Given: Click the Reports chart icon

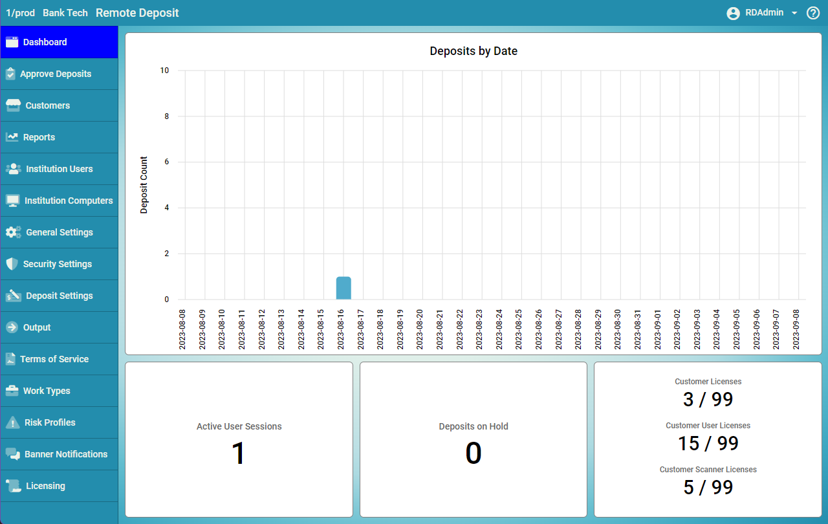Looking at the screenshot, I should point(14,136).
